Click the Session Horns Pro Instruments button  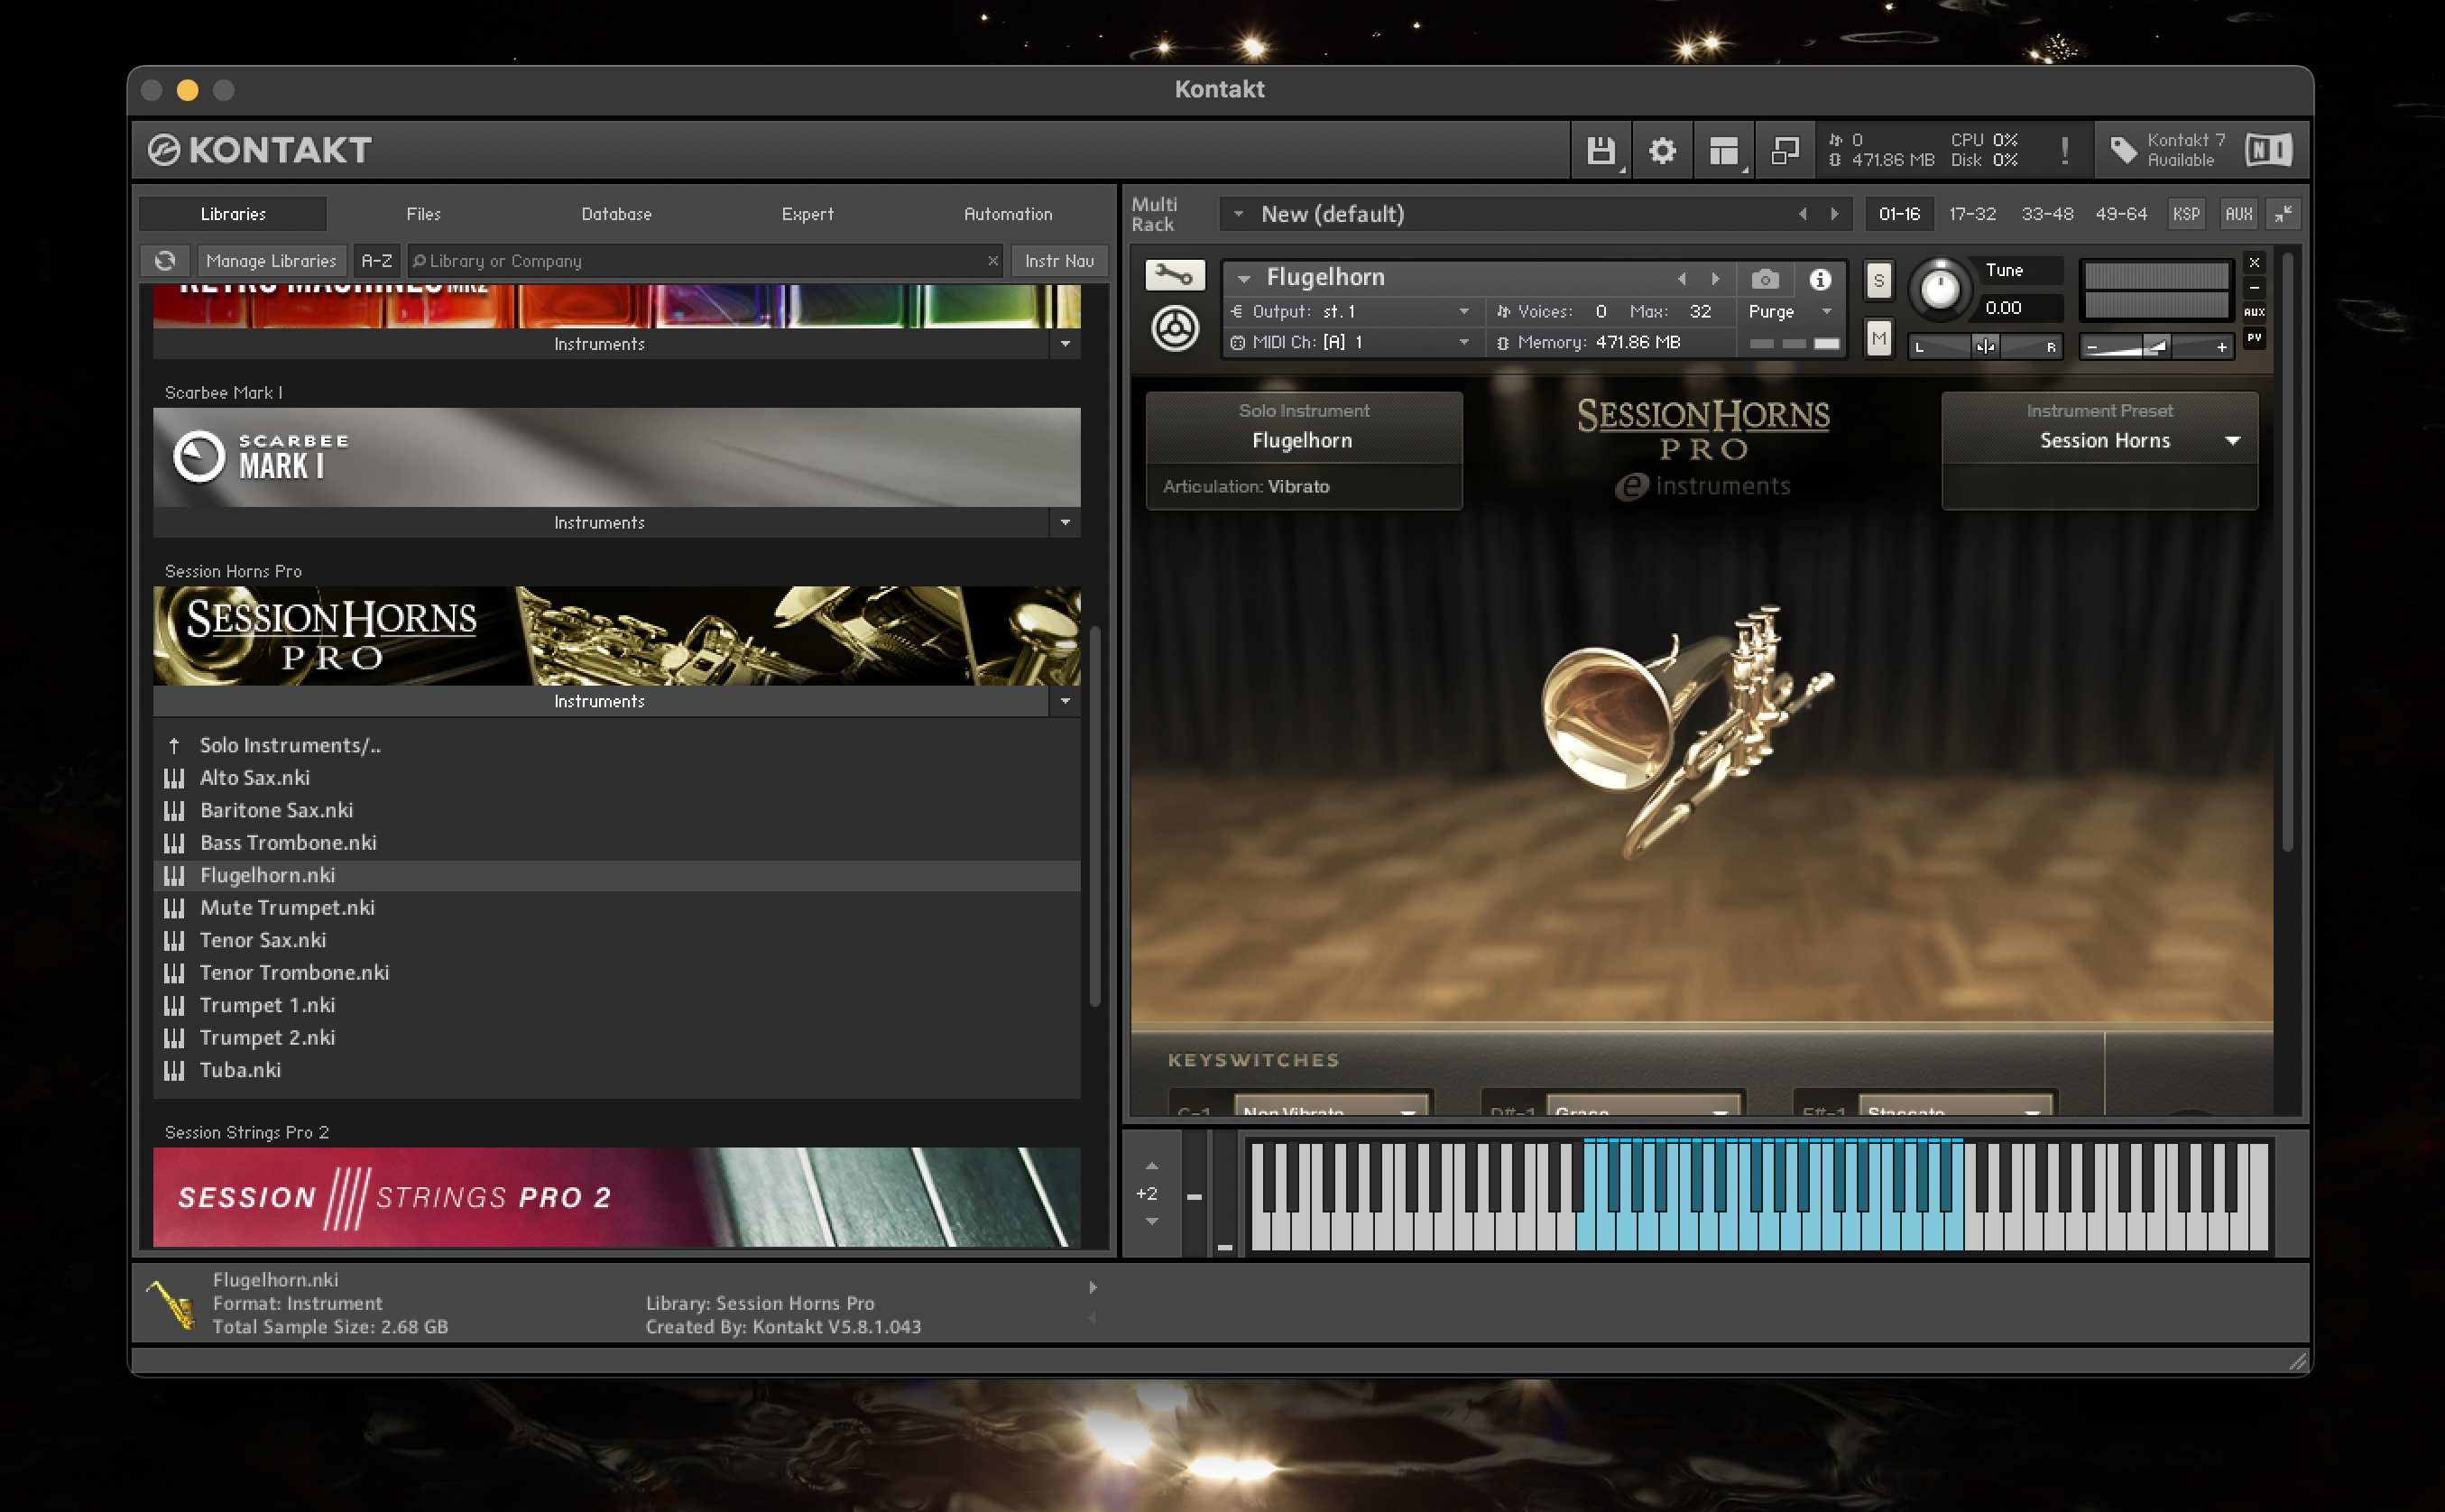point(600,702)
